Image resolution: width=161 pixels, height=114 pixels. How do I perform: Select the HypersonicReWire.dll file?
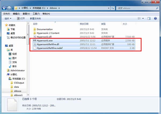pos(48,44)
